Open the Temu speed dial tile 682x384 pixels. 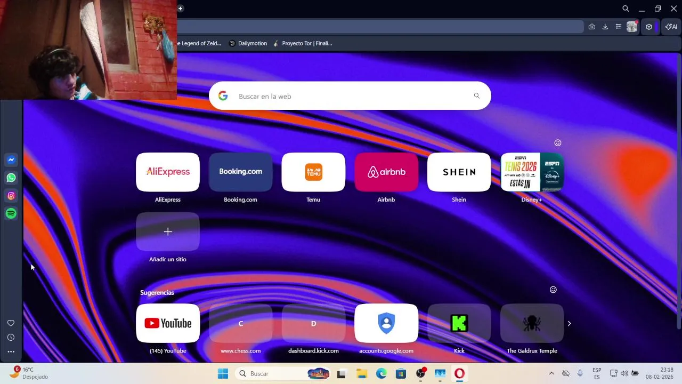click(x=313, y=172)
